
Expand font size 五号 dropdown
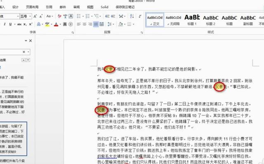(30, 16)
